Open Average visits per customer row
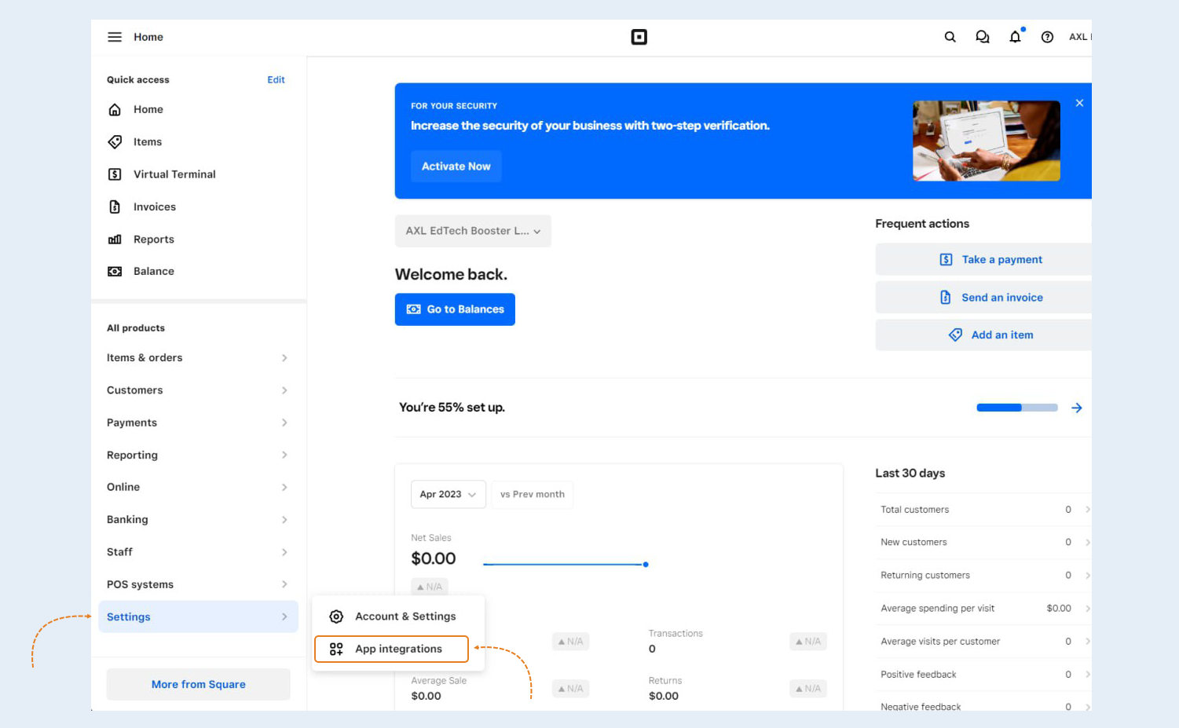This screenshot has width=1179, height=728. coord(983,642)
